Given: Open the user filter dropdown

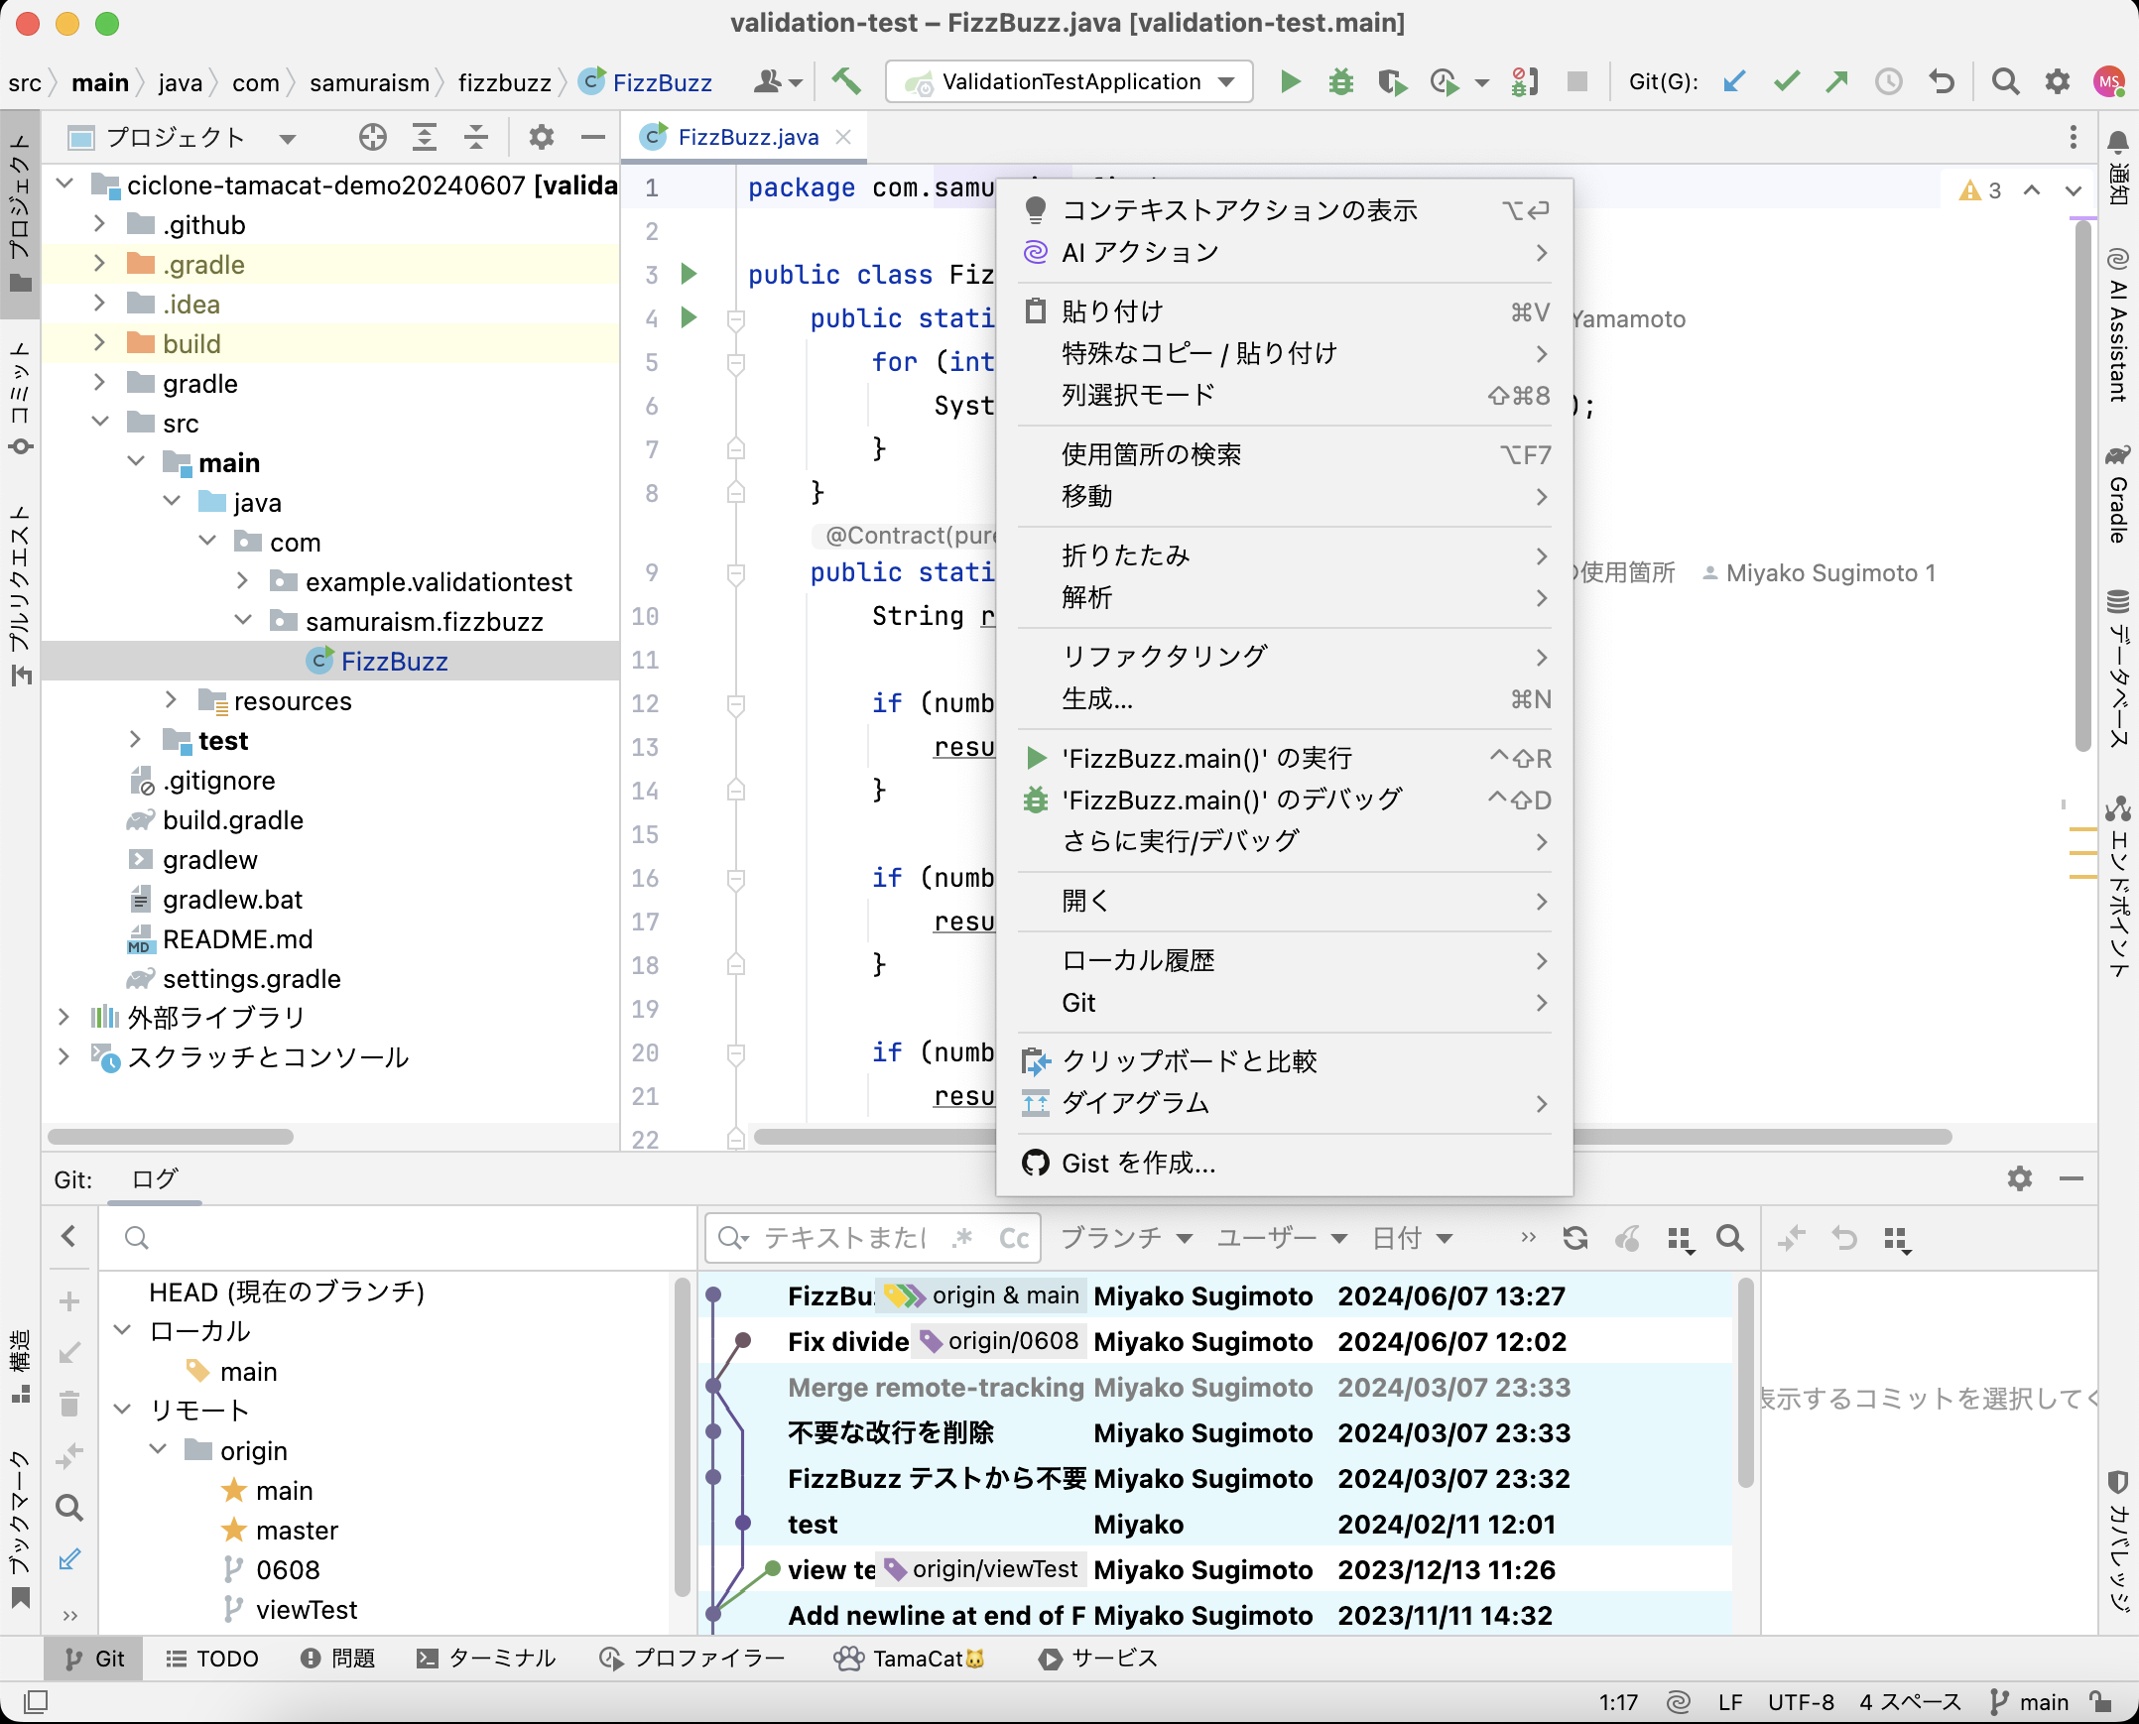Looking at the screenshot, I should point(1281,1238).
